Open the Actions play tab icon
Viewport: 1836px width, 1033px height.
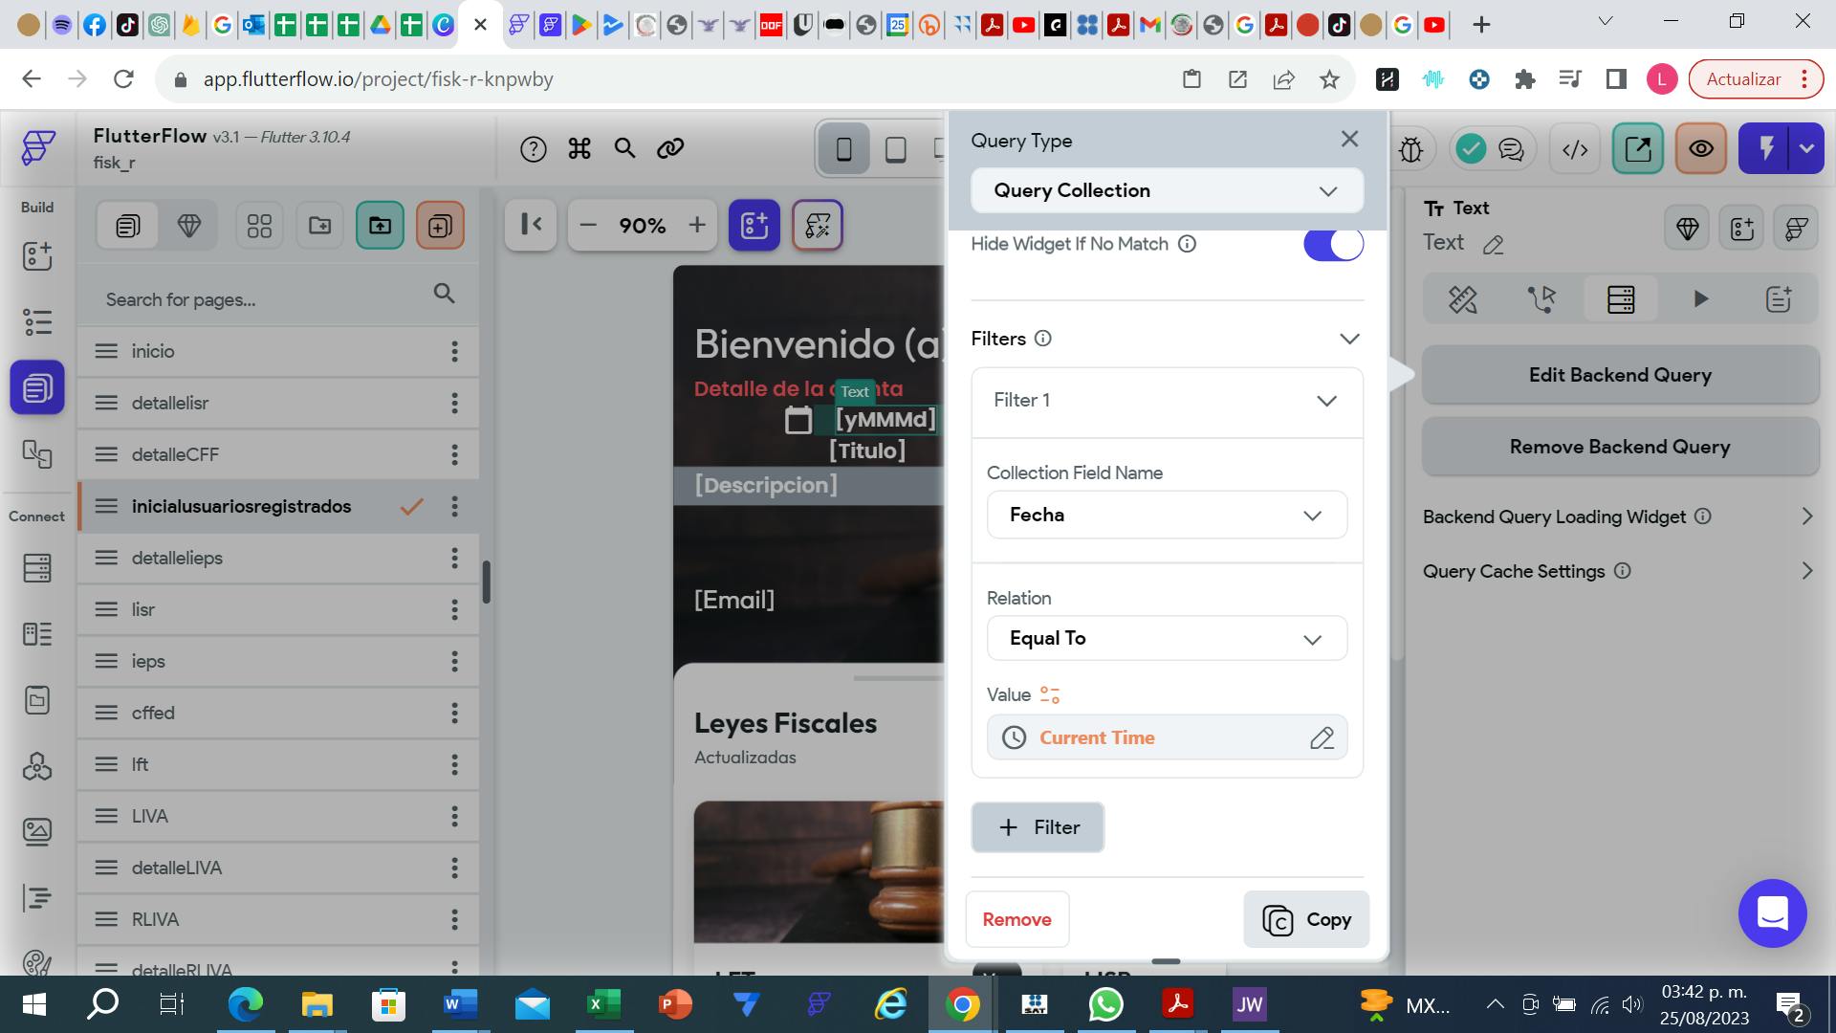(x=1700, y=299)
